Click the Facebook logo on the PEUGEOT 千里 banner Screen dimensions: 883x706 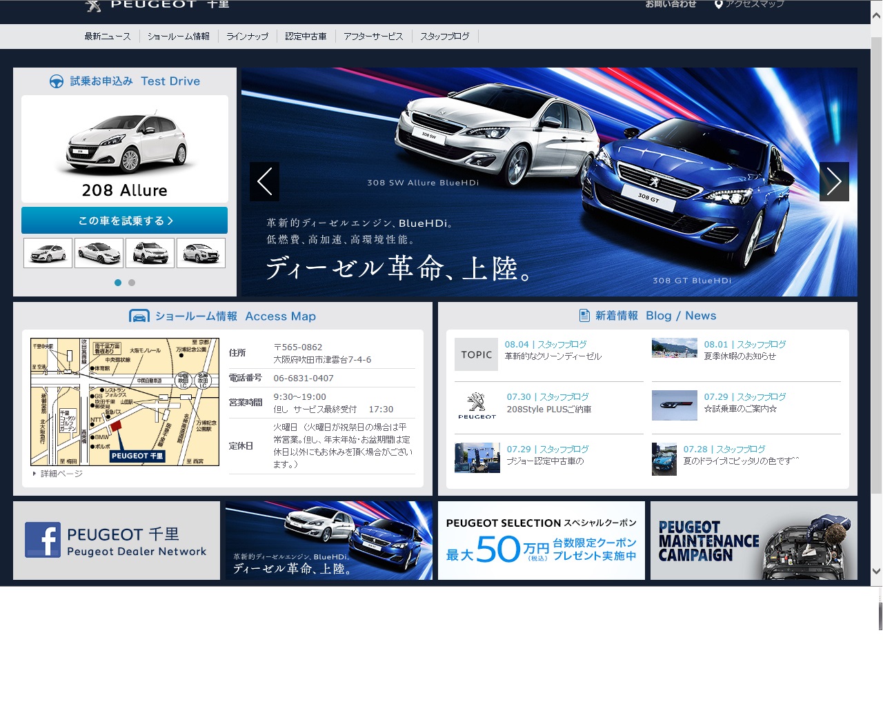point(43,539)
